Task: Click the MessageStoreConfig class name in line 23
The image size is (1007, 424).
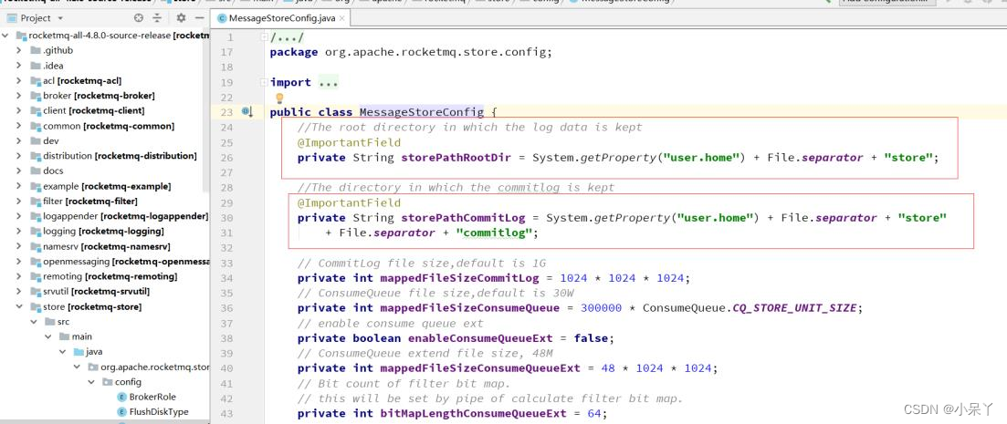Action: coord(421,113)
